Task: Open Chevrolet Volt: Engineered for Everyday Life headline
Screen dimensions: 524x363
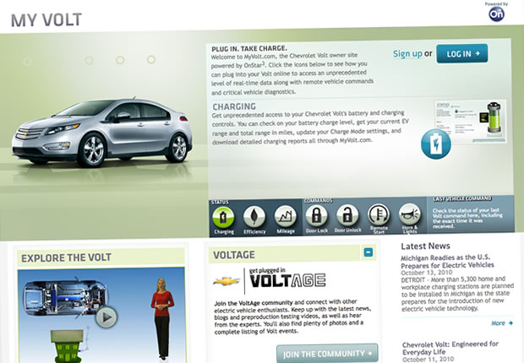Action: coord(450,348)
